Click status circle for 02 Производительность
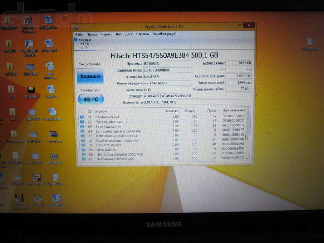The width and height of the screenshot is (324, 243). pyautogui.click(x=82, y=122)
